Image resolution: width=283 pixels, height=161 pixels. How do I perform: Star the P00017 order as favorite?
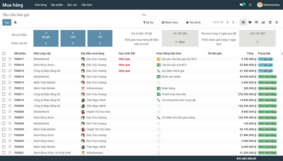tap(10, 59)
